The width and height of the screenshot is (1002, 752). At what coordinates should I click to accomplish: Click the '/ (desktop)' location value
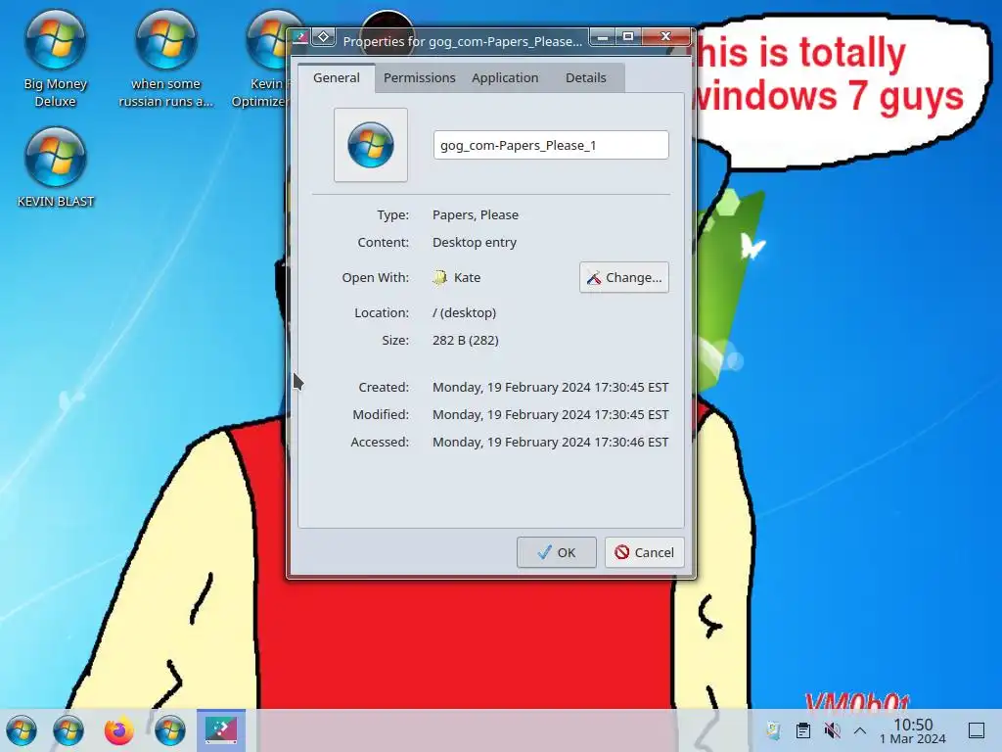[x=464, y=312]
